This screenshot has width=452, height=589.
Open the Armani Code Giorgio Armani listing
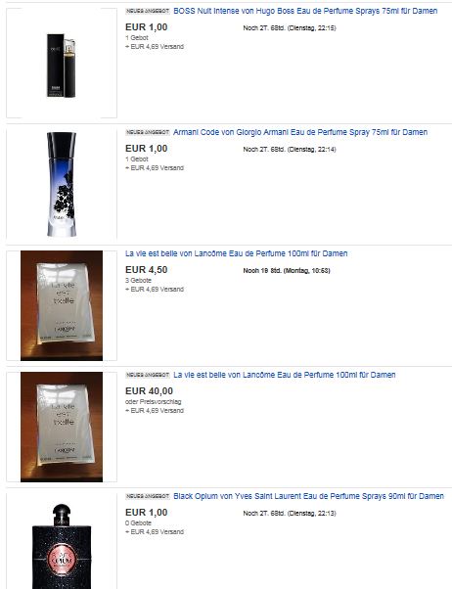300,132
